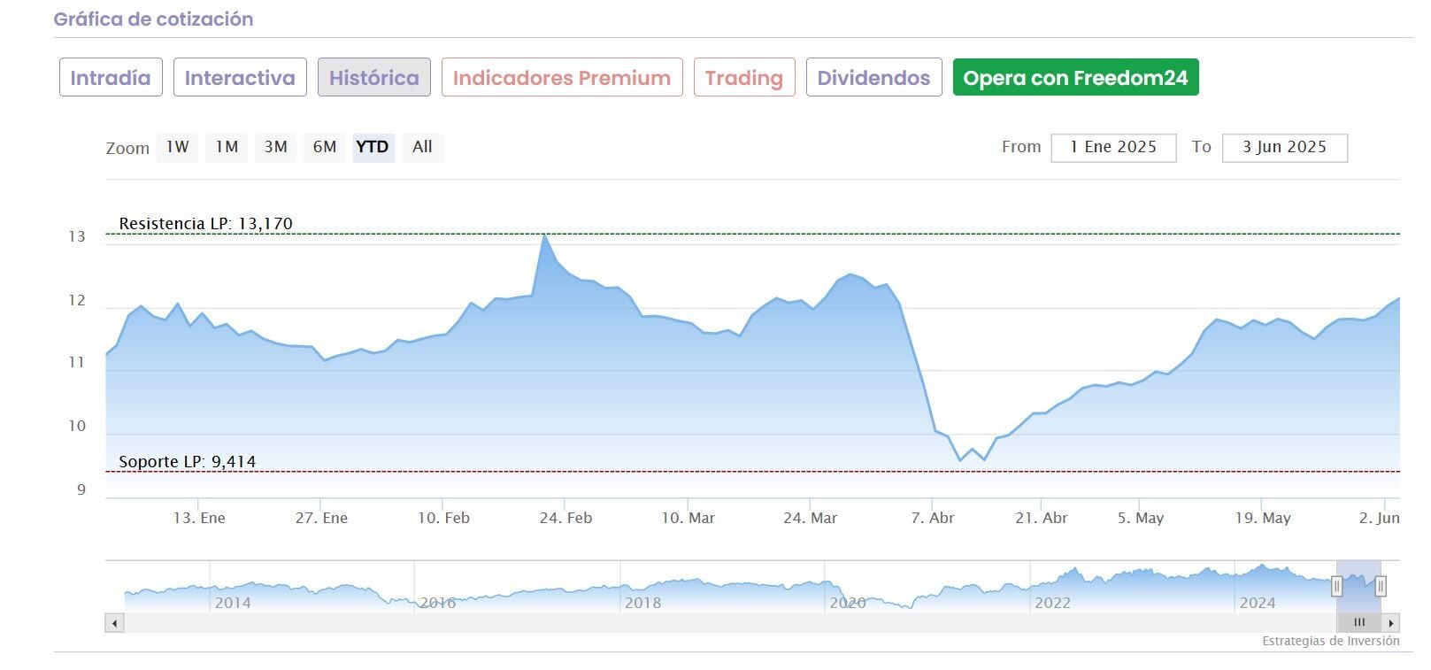This screenshot has height=670, width=1431.
Task: Open the Intradía chart tab
Action: (111, 78)
